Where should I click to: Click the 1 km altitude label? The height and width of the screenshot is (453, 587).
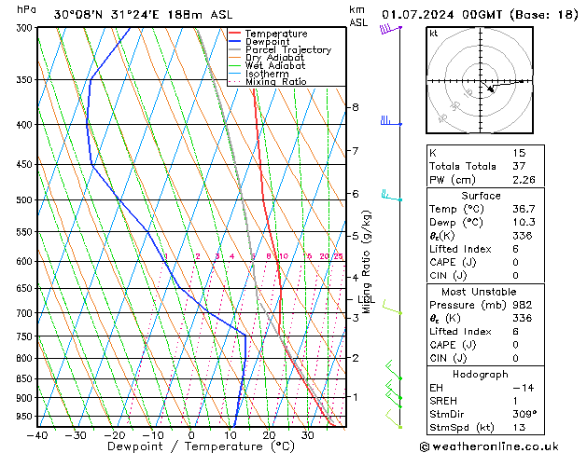[356, 396]
